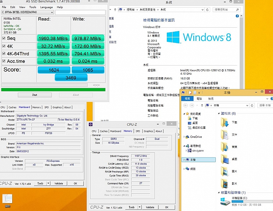Go up one level in System window
Screen dimensions: 273x211
click(x=115, y=10)
